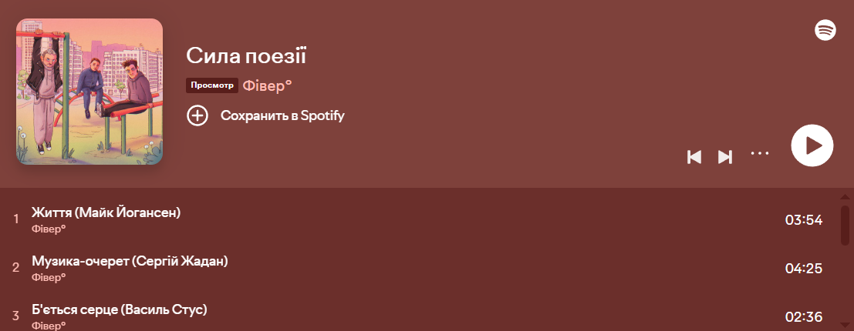Skip to the next track
854x331 pixels.
(x=725, y=157)
